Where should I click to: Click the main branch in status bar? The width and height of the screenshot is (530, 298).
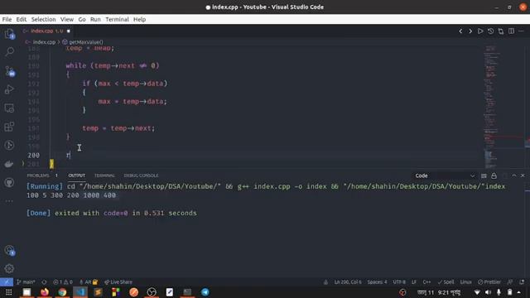pos(26,281)
